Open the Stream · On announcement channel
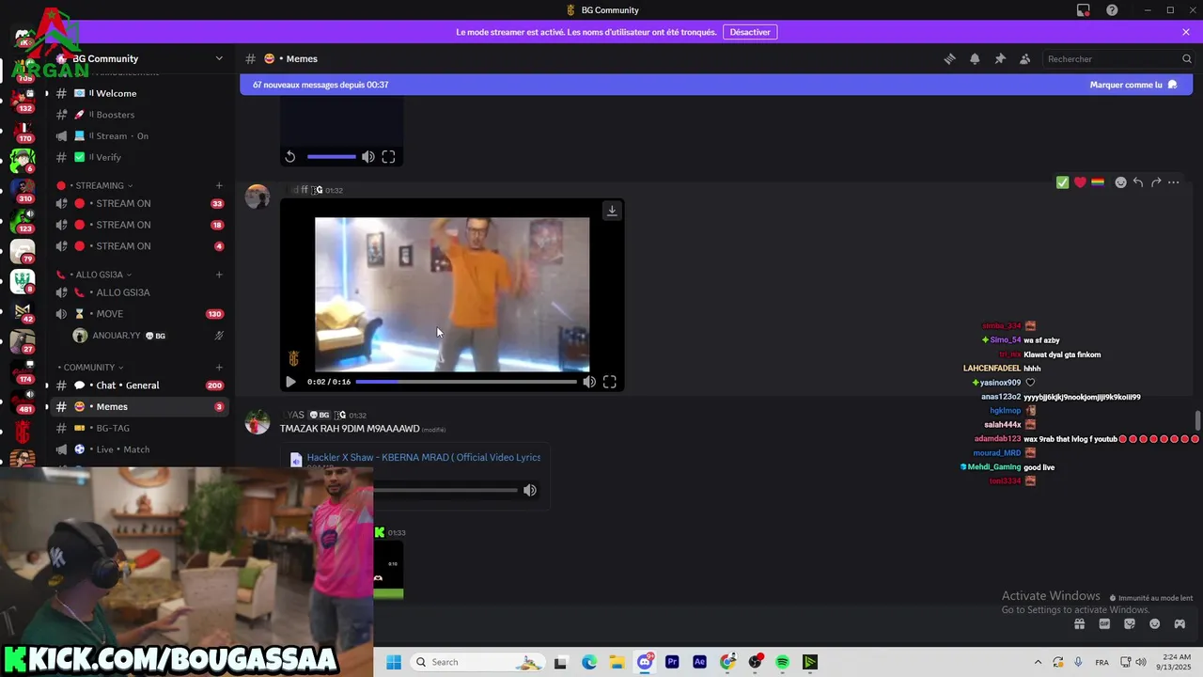The width and height of the screenshot is (1203, 677). pos(139,135)
